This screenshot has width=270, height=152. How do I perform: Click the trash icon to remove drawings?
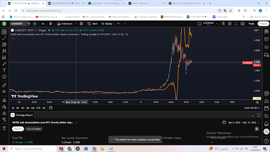click(4, 128)
